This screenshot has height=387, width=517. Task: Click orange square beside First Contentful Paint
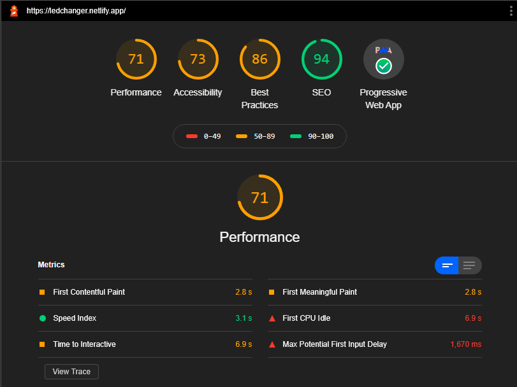42,292
